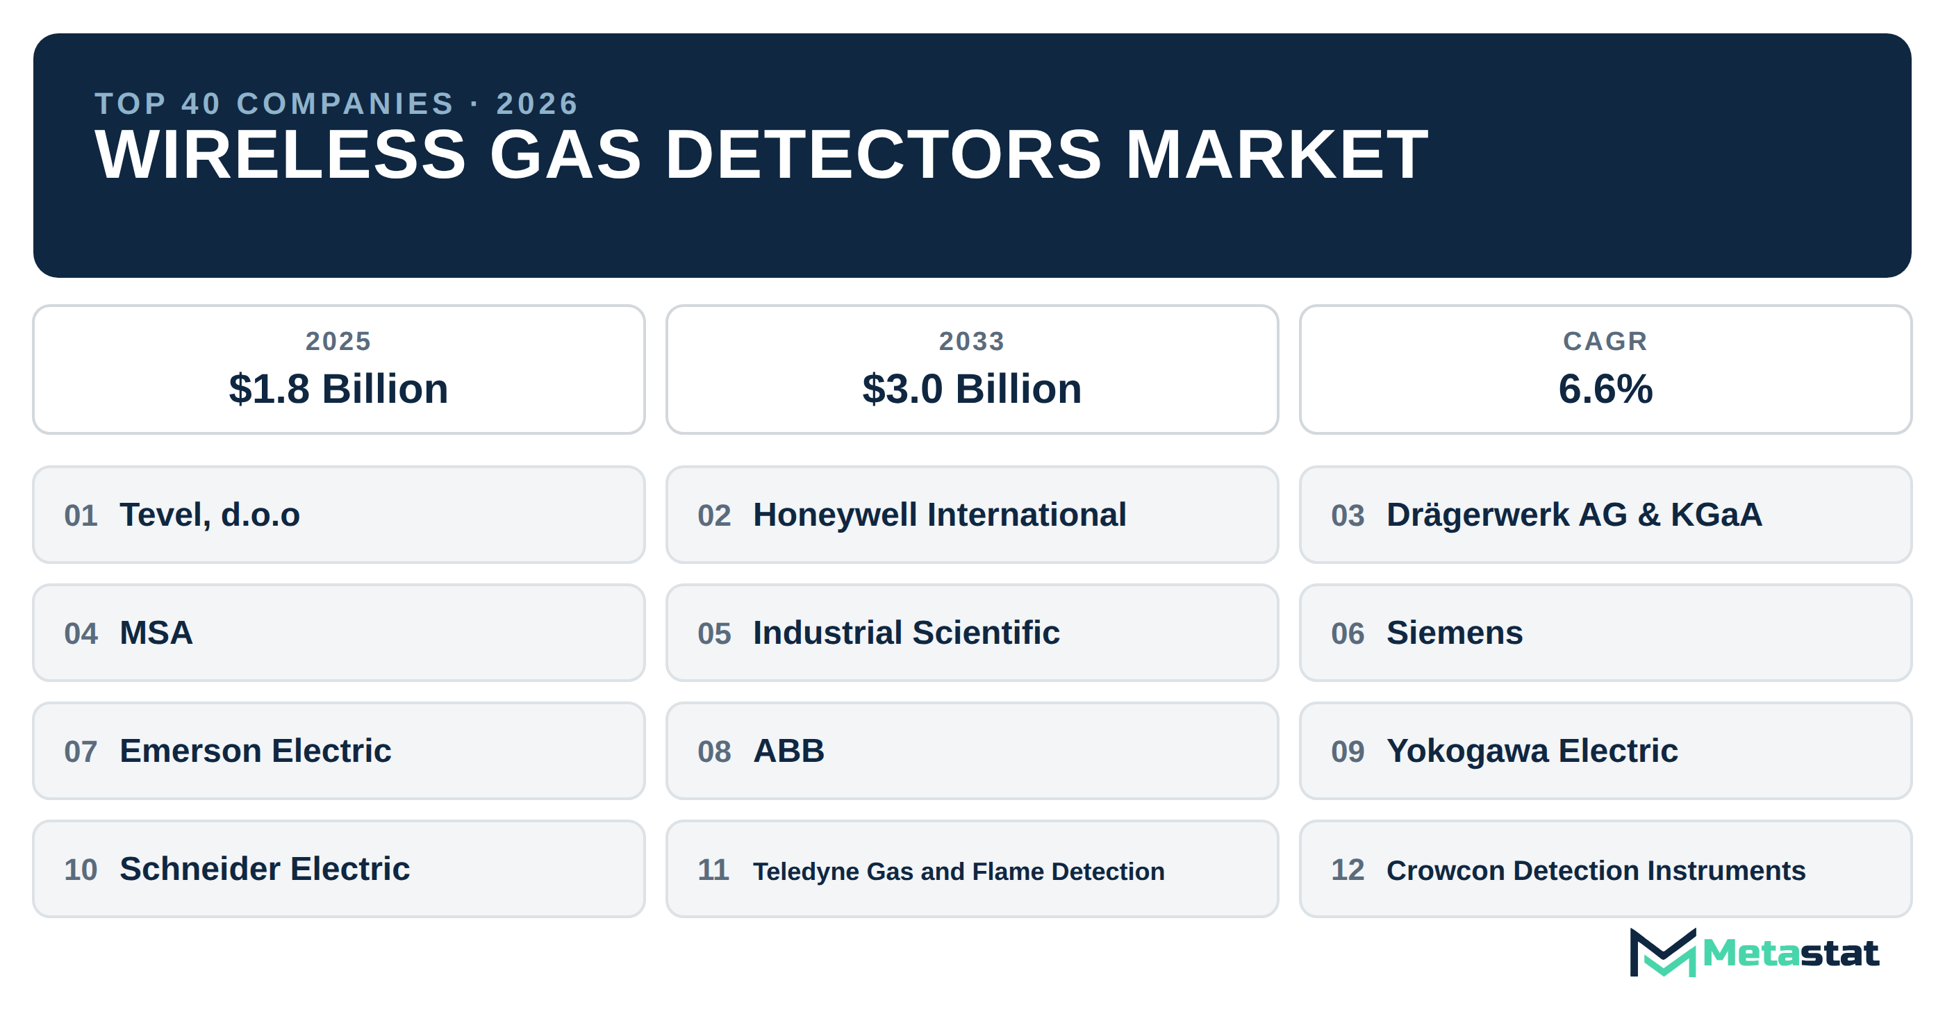Select the Honeywell International card
The height and width of the screenshot is (1014, 1945).
972,514
